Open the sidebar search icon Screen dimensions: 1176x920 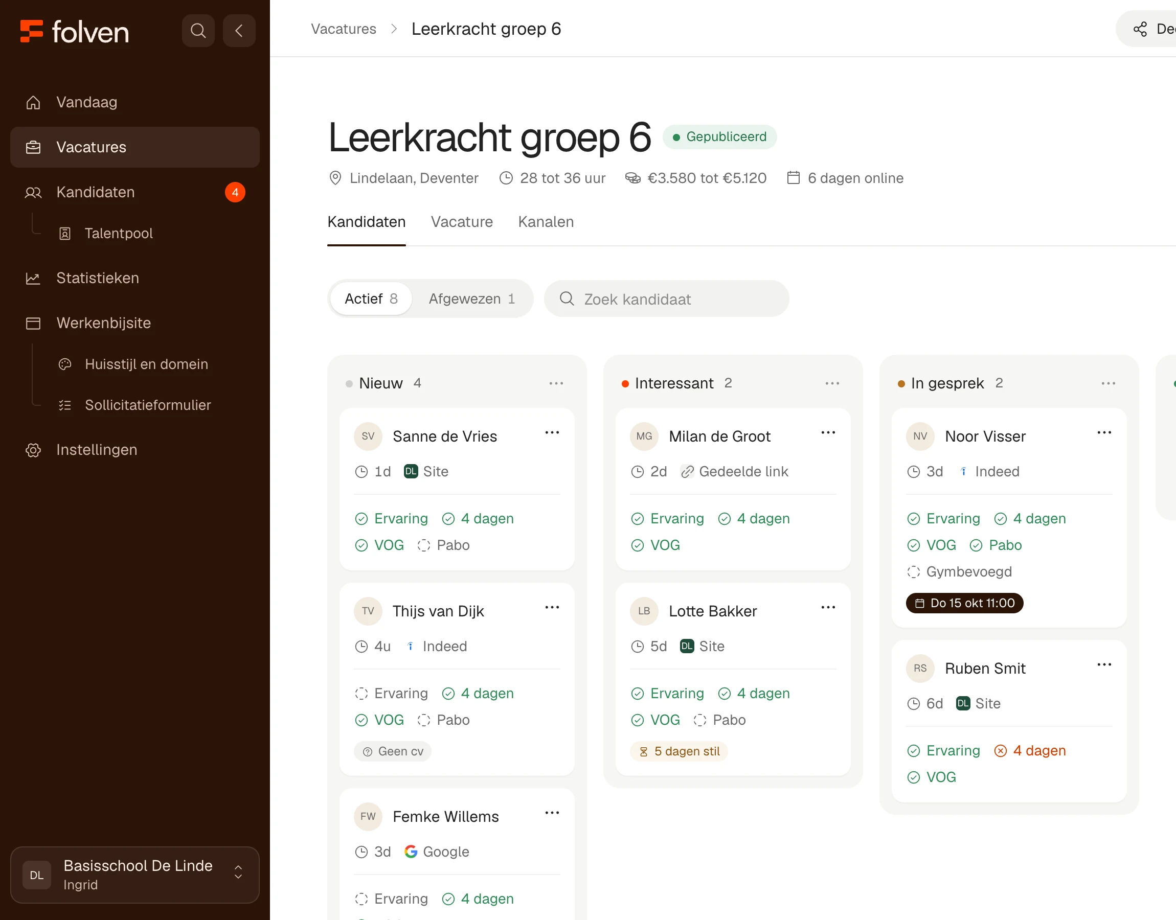(198, 31)
